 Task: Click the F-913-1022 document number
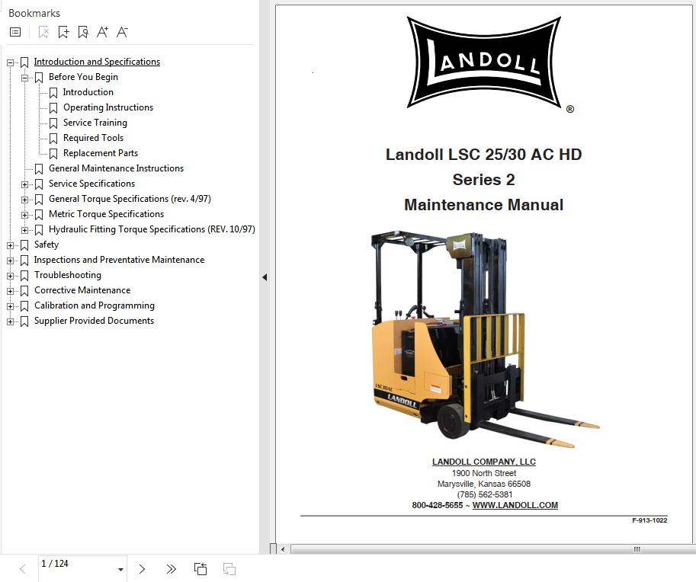pos(649,520)
